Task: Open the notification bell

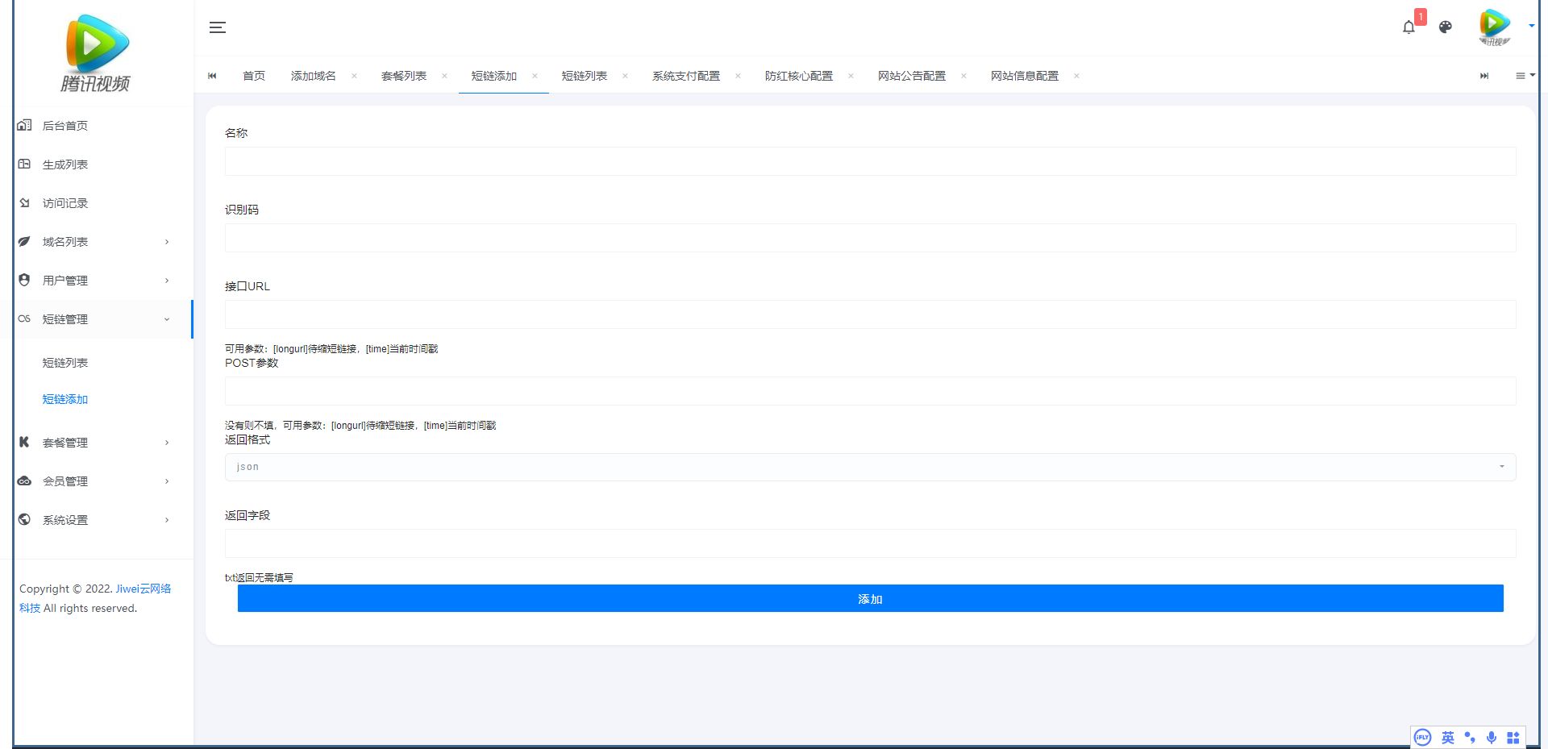Action: 1409,27
